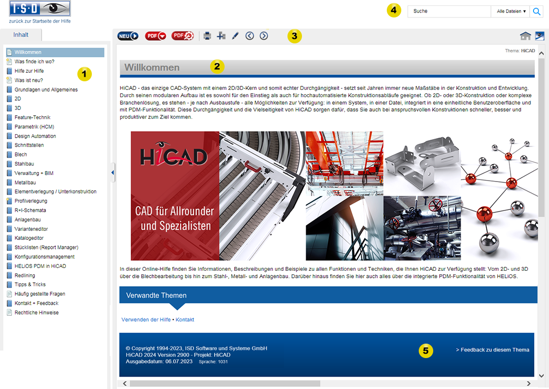Screen dimensions: 549x389
Task: Go forward with the right circle arrow
Action: coord(264,36)
